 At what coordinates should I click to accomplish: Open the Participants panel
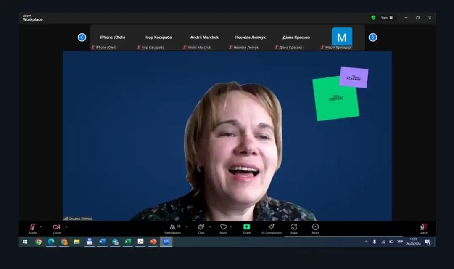coord(172,227)
